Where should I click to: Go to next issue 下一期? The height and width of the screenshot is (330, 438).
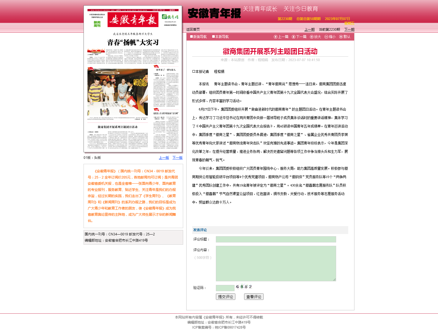point(349,29)
